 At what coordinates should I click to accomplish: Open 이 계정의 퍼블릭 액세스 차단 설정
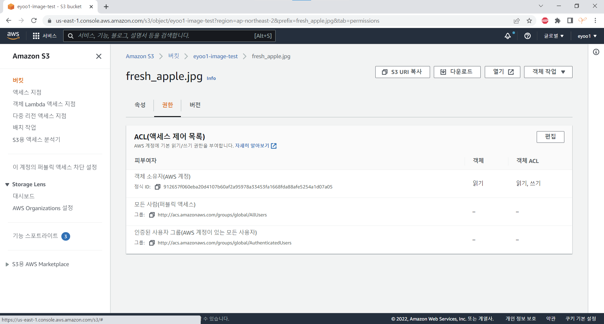click(x=55, y=167)
